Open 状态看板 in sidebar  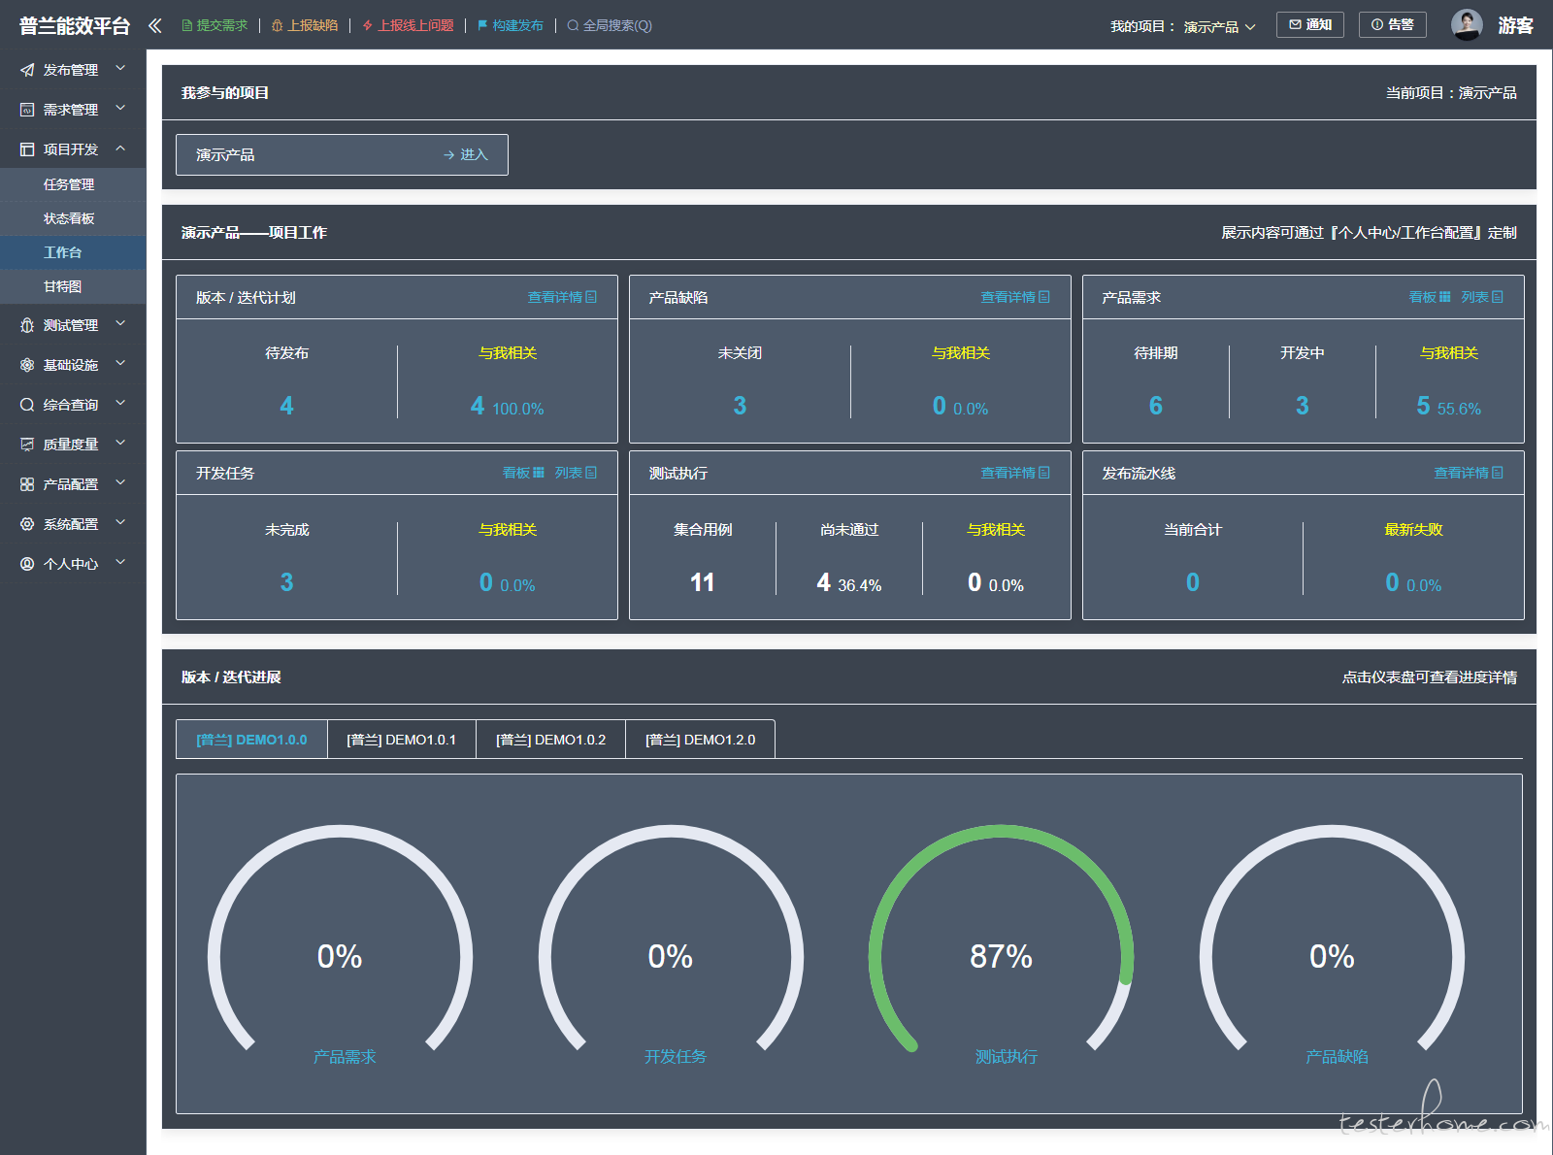coord(73,218)
